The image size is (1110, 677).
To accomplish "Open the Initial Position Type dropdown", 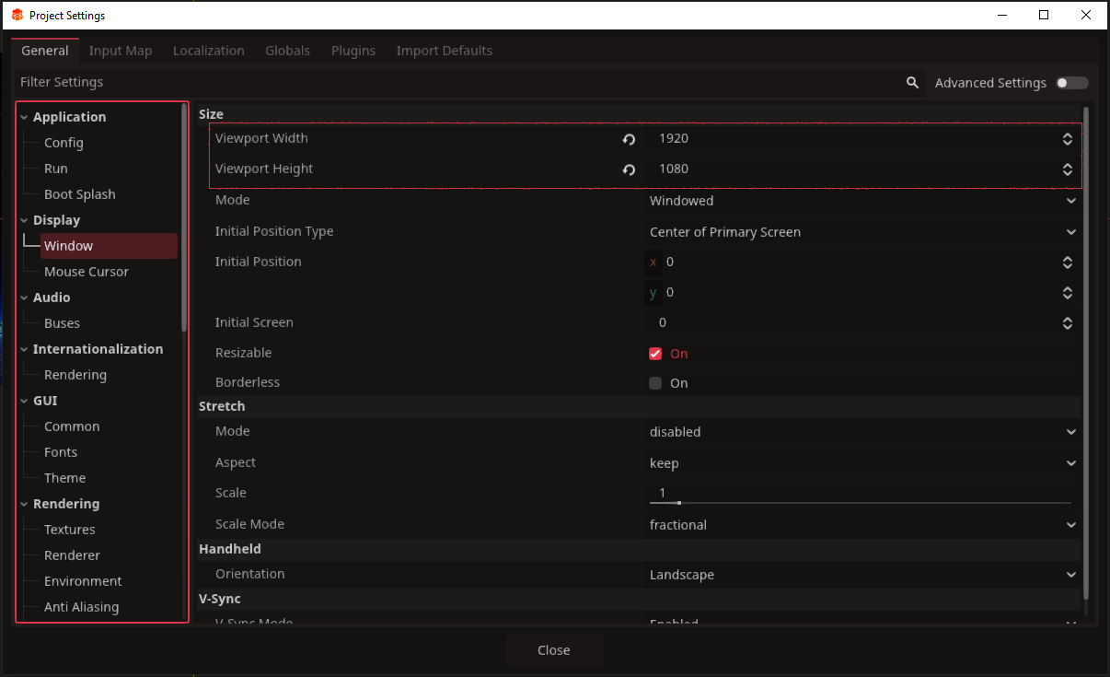I will pos(862,232).
